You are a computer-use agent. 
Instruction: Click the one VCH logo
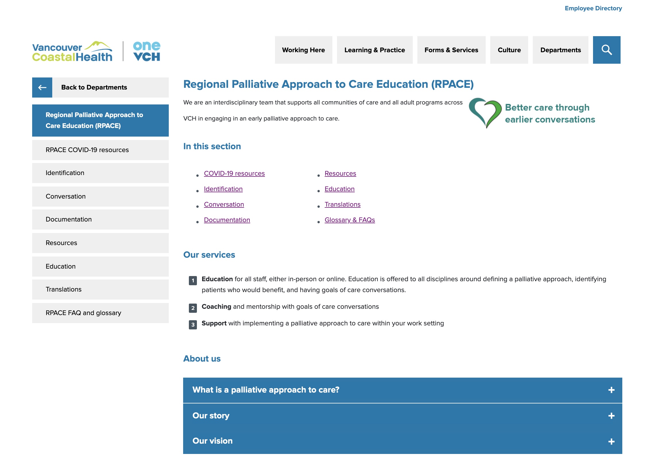point(146,52)
